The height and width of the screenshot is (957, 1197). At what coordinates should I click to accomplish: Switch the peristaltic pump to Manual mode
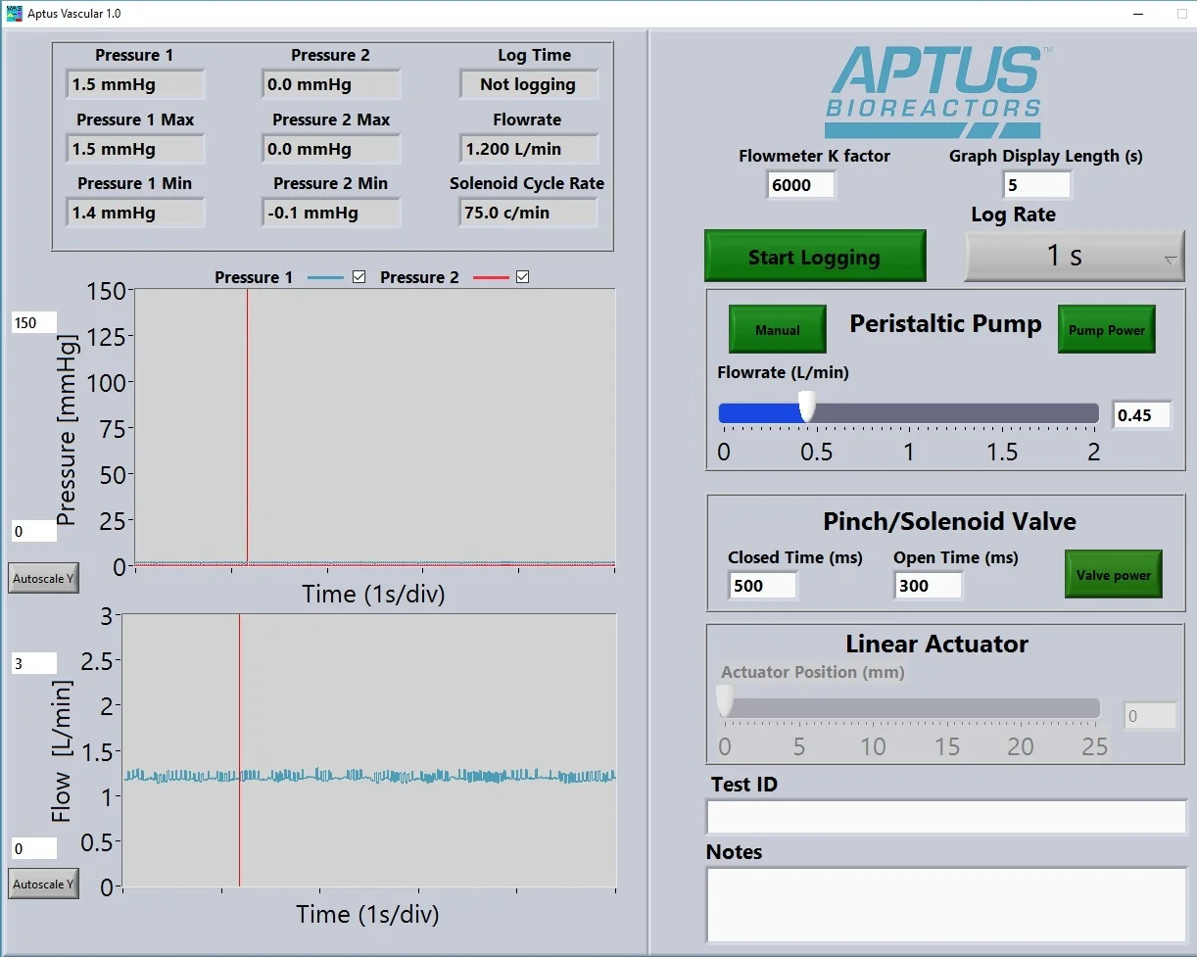tap(777, 329)
